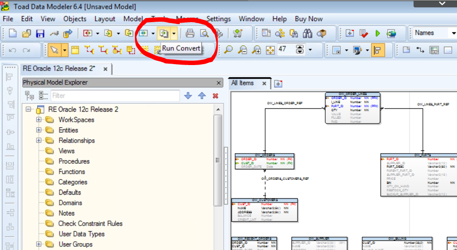This screenshot has width=457, height=250.
Task: Expand the WorkSpaces folder node
Action: point(38,119)
